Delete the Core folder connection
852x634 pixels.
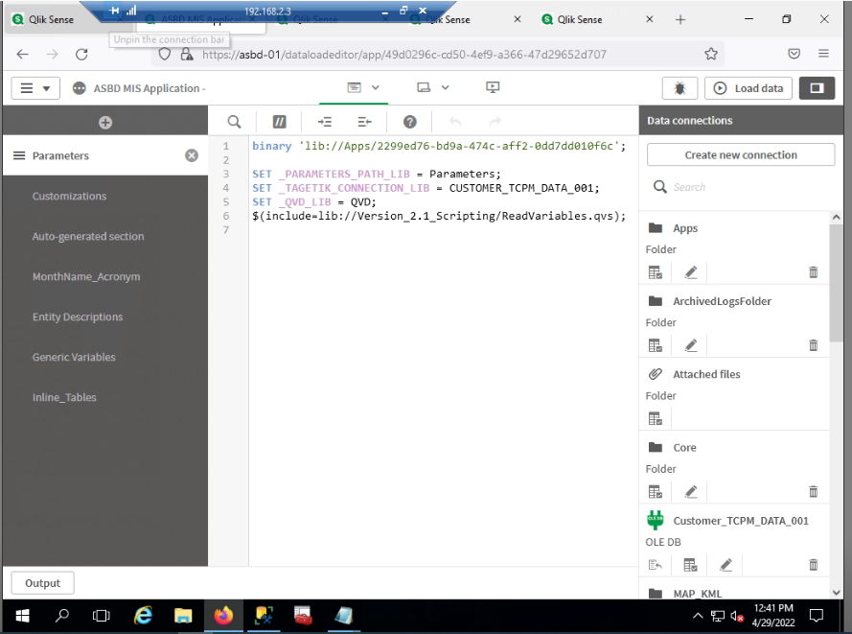tap(813, 491)
